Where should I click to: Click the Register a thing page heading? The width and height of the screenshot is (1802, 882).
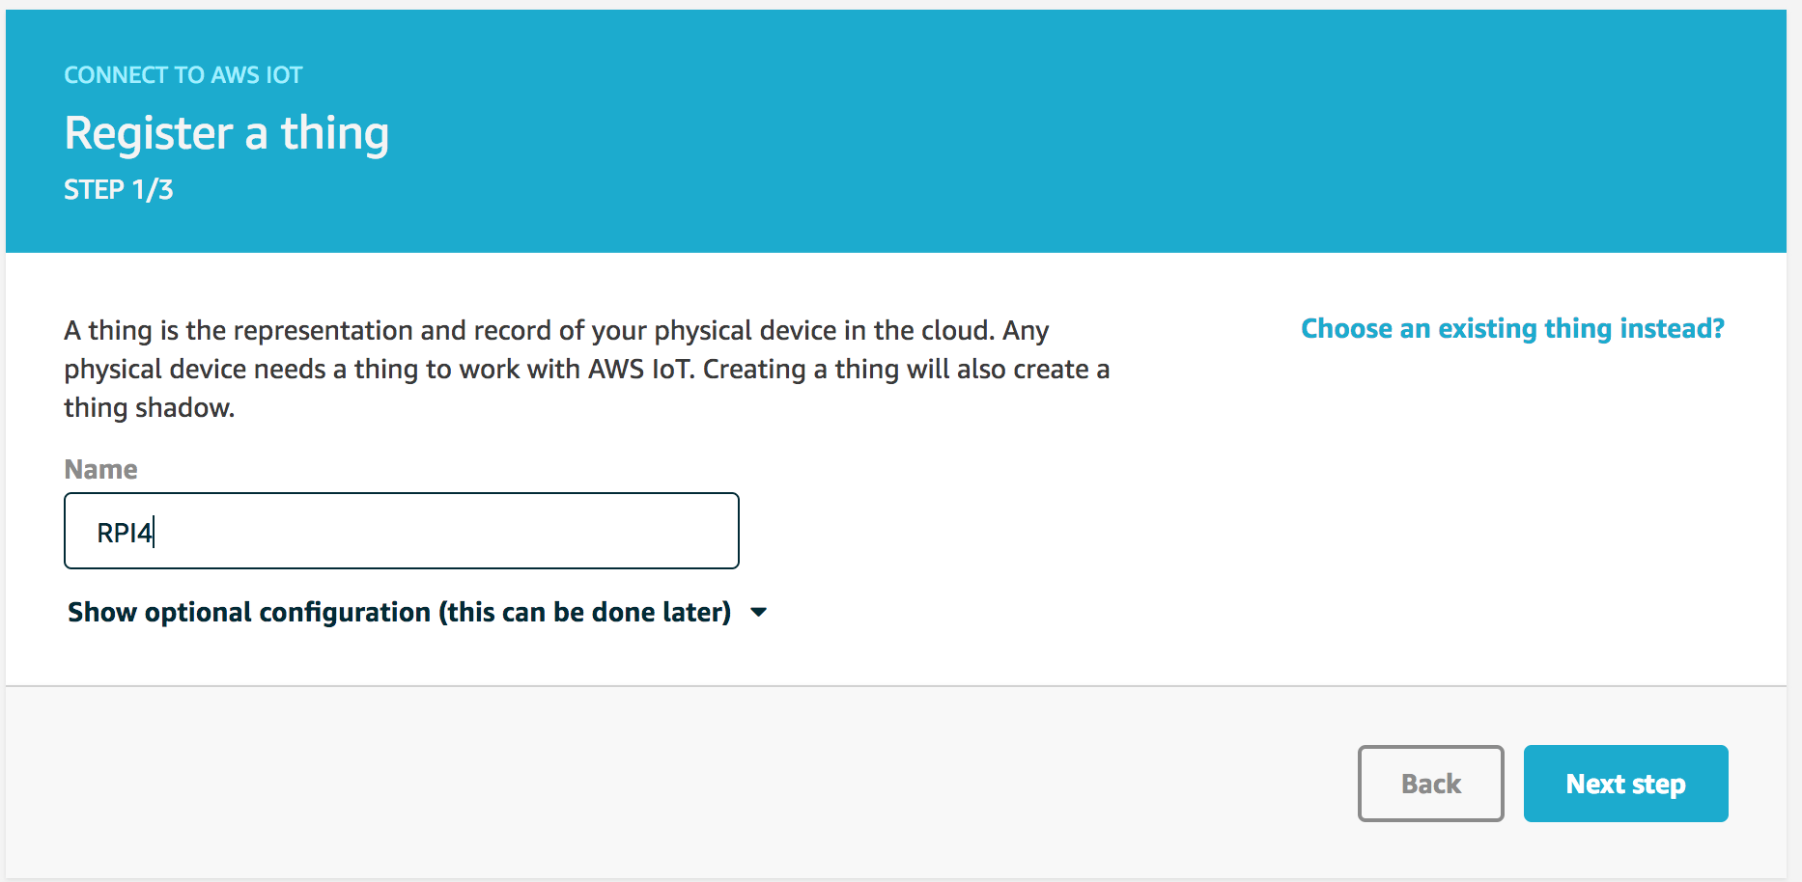226,132
